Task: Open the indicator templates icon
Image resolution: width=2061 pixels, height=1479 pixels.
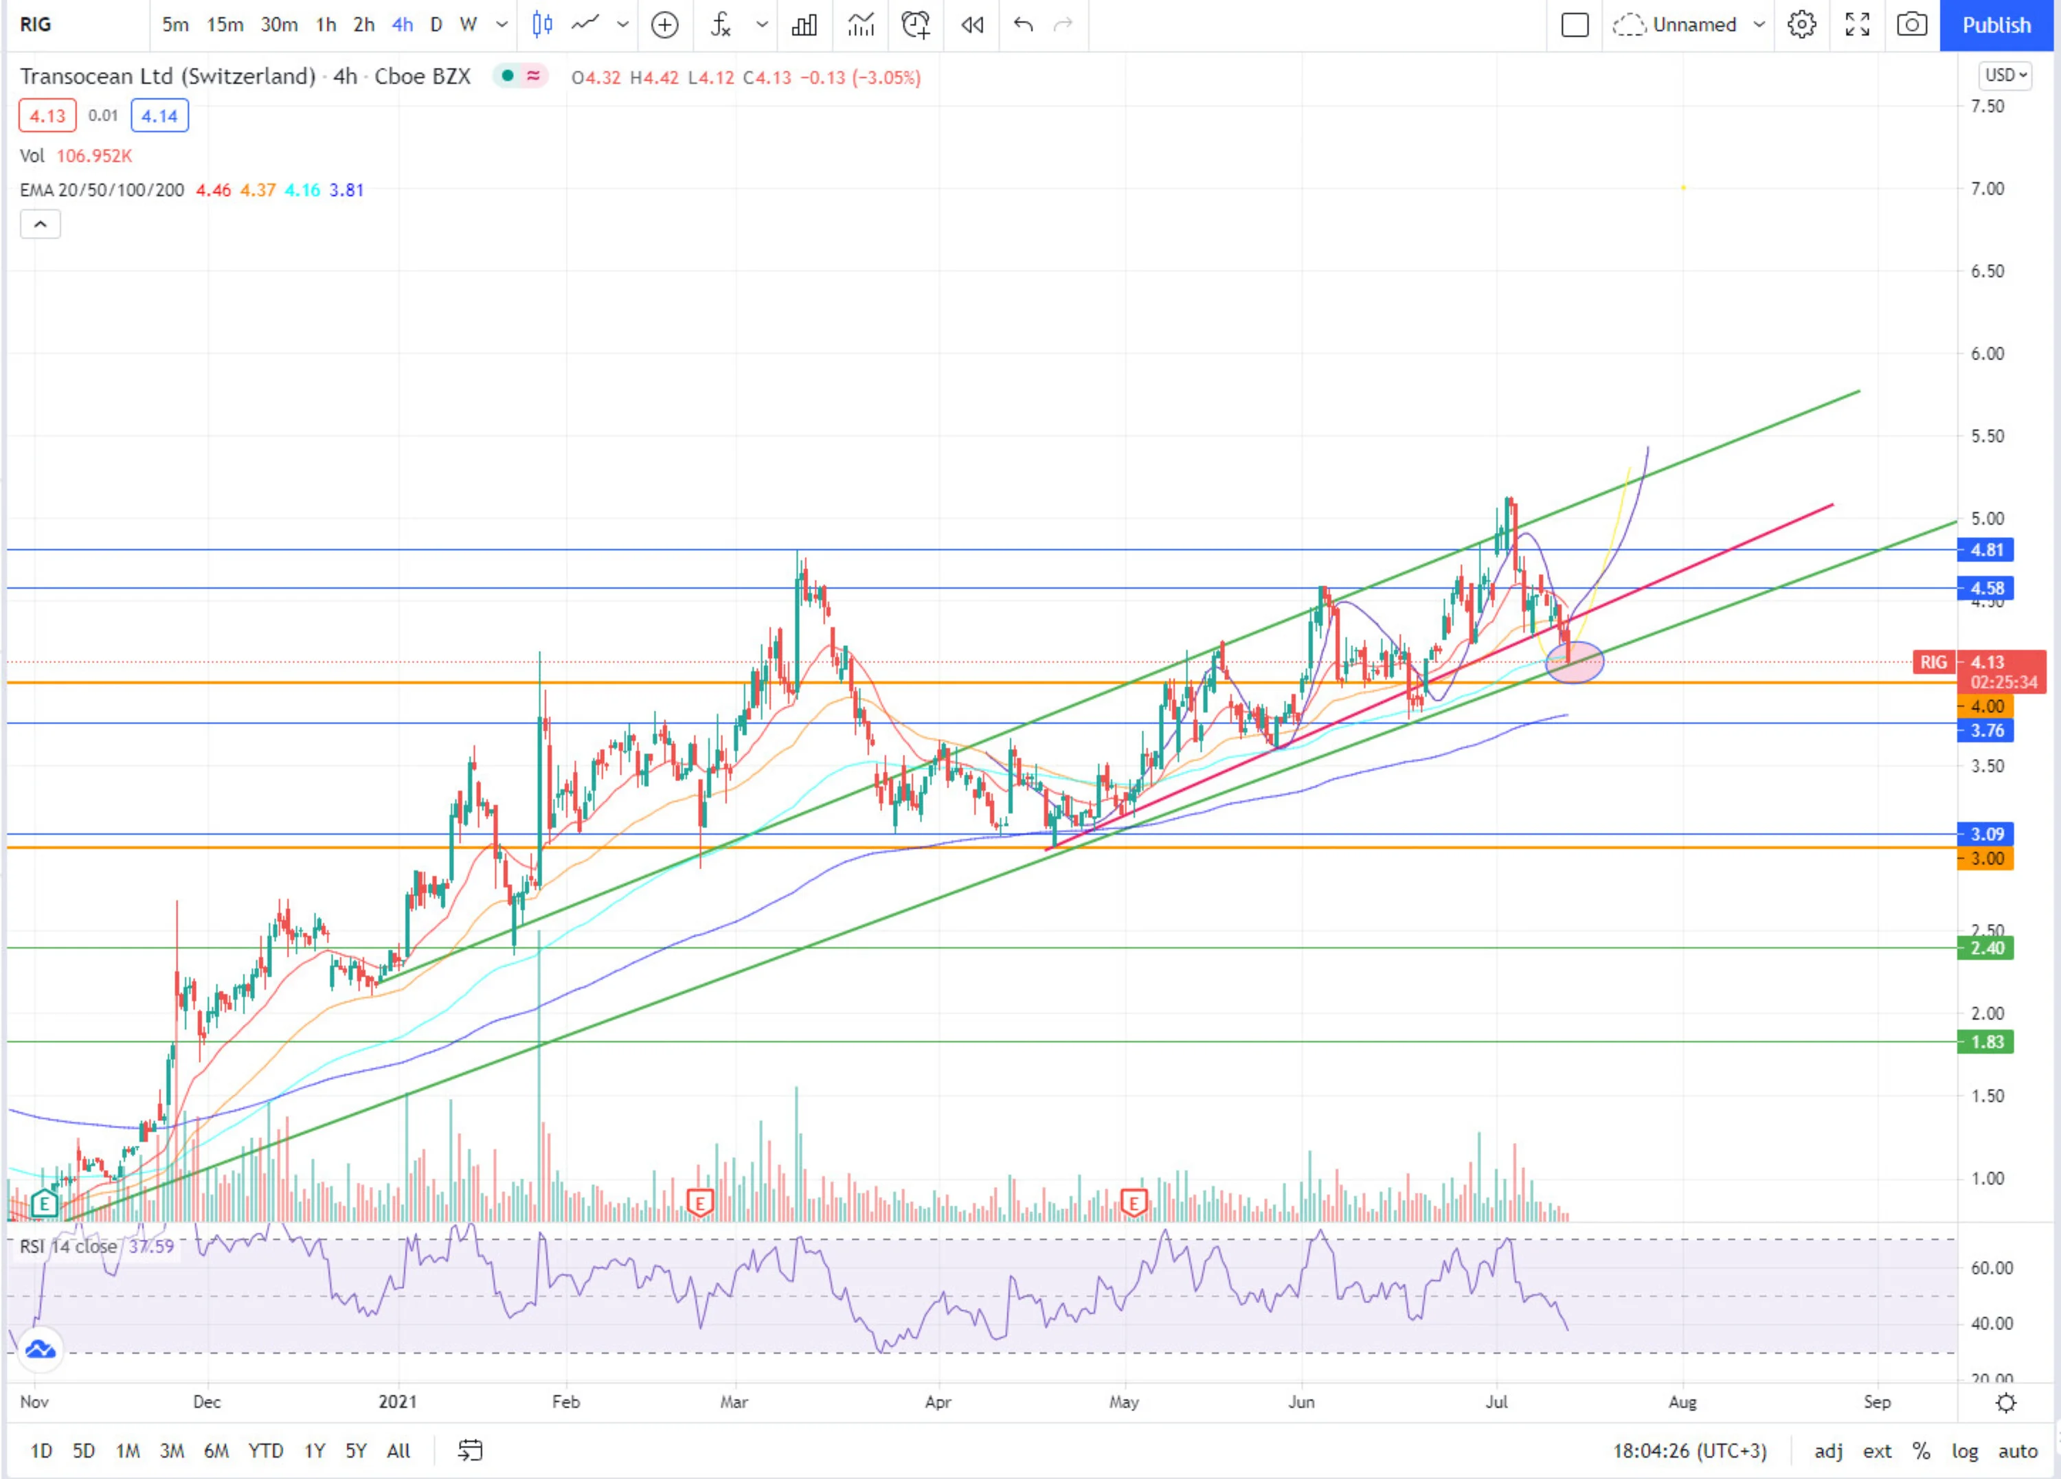Action: pos(861,25)
